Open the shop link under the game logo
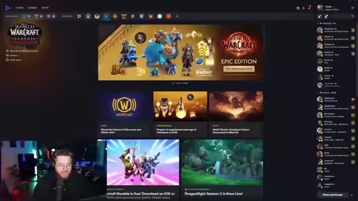358x201 pixels. (x=22, y=51)
